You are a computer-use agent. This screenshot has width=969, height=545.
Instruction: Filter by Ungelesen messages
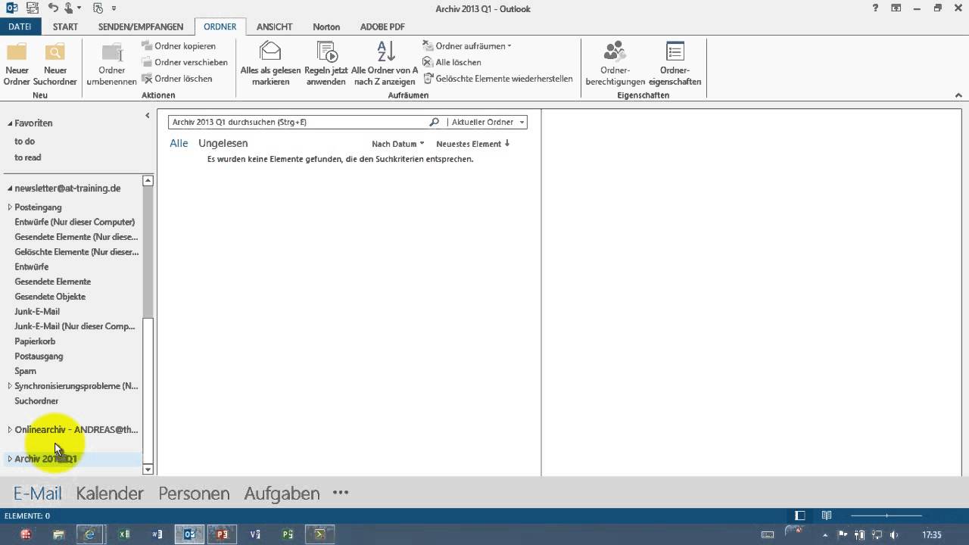click(223, 143)
